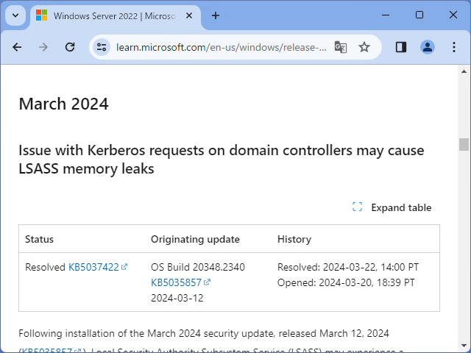This screenshot has width=471, height=353.
Task: Click the scrollbar up arrow
Action: pyautogui.click(x=464, y=71)
